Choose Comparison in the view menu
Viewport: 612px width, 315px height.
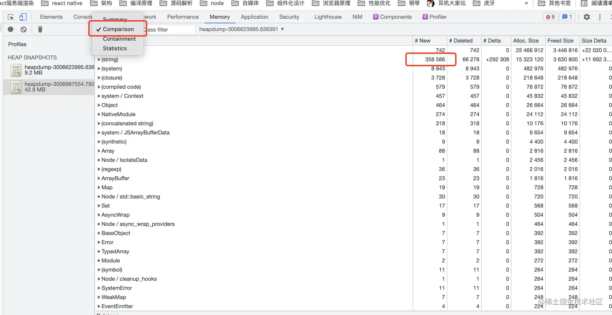(118, 29)
